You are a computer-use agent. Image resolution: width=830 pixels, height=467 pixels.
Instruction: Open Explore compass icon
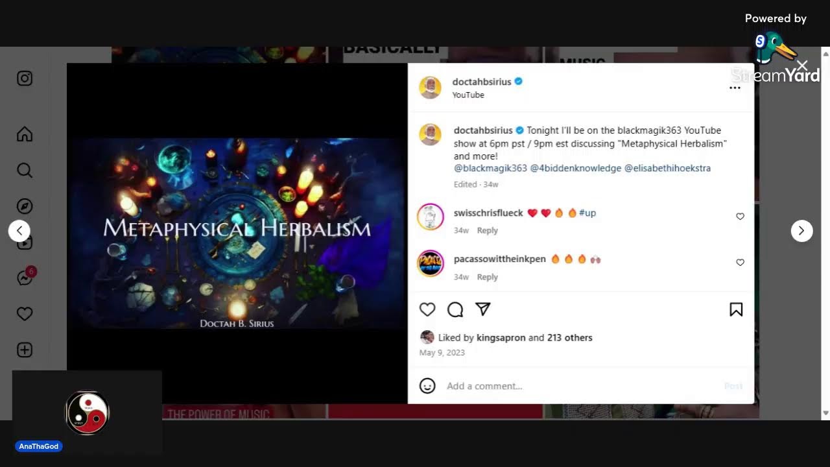(x=25, y=206)
